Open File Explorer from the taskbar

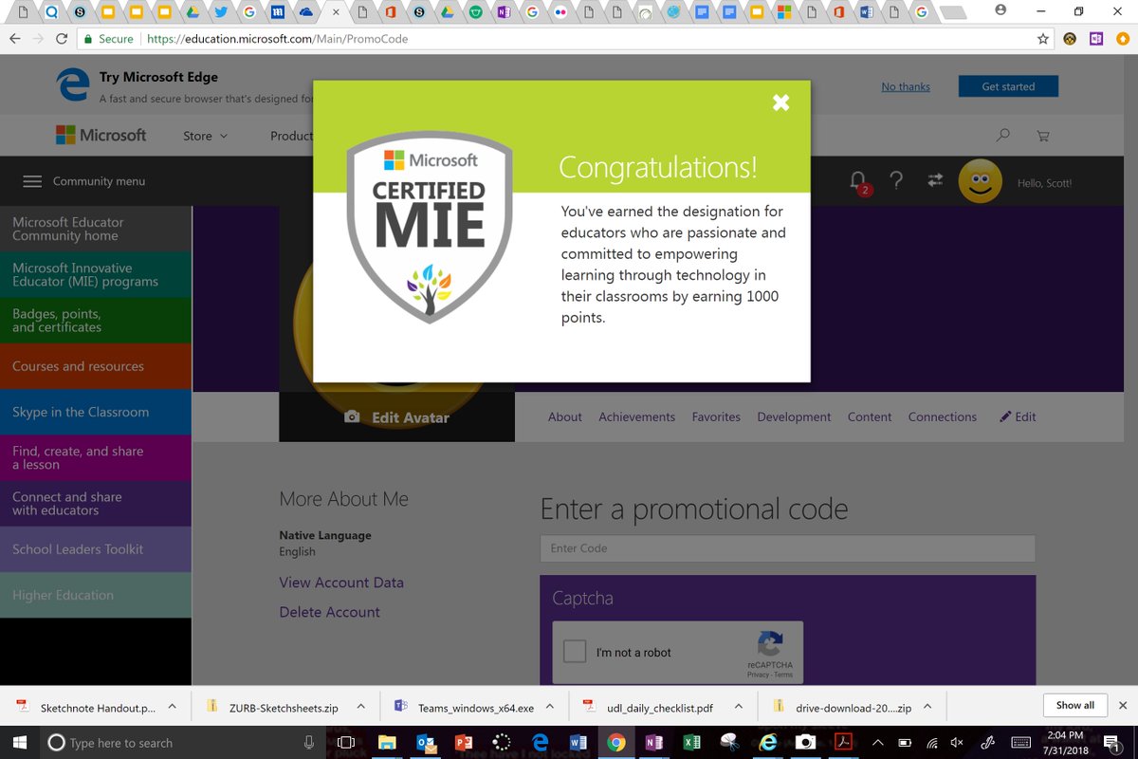coord(387,743)
